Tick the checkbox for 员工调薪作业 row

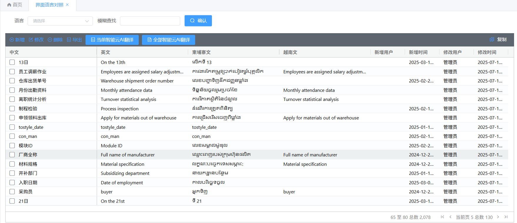12,72
